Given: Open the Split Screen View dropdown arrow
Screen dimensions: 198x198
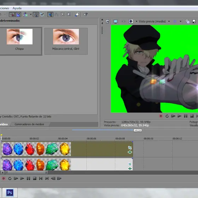Looking at the screenshot, I should coord(136,22).
